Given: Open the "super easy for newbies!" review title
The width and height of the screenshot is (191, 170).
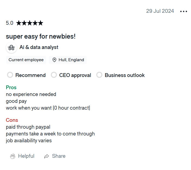Looking at the screenshot, I should [x=41, y=36].
